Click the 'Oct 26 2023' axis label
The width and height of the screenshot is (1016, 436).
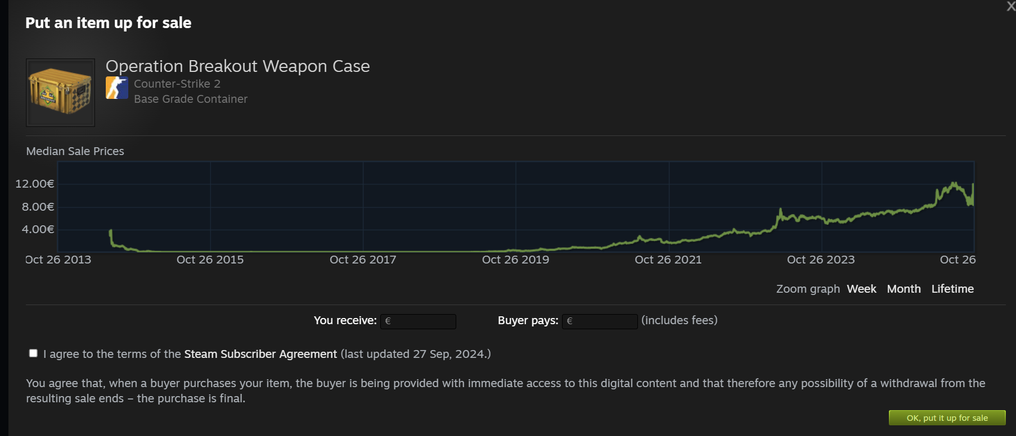click(821, 260)
